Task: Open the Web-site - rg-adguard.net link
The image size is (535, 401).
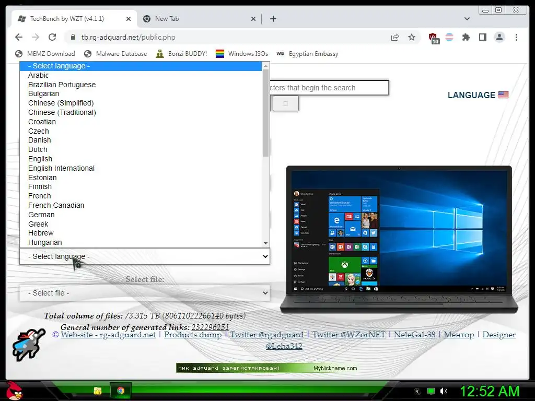Action: click(108, 335)
